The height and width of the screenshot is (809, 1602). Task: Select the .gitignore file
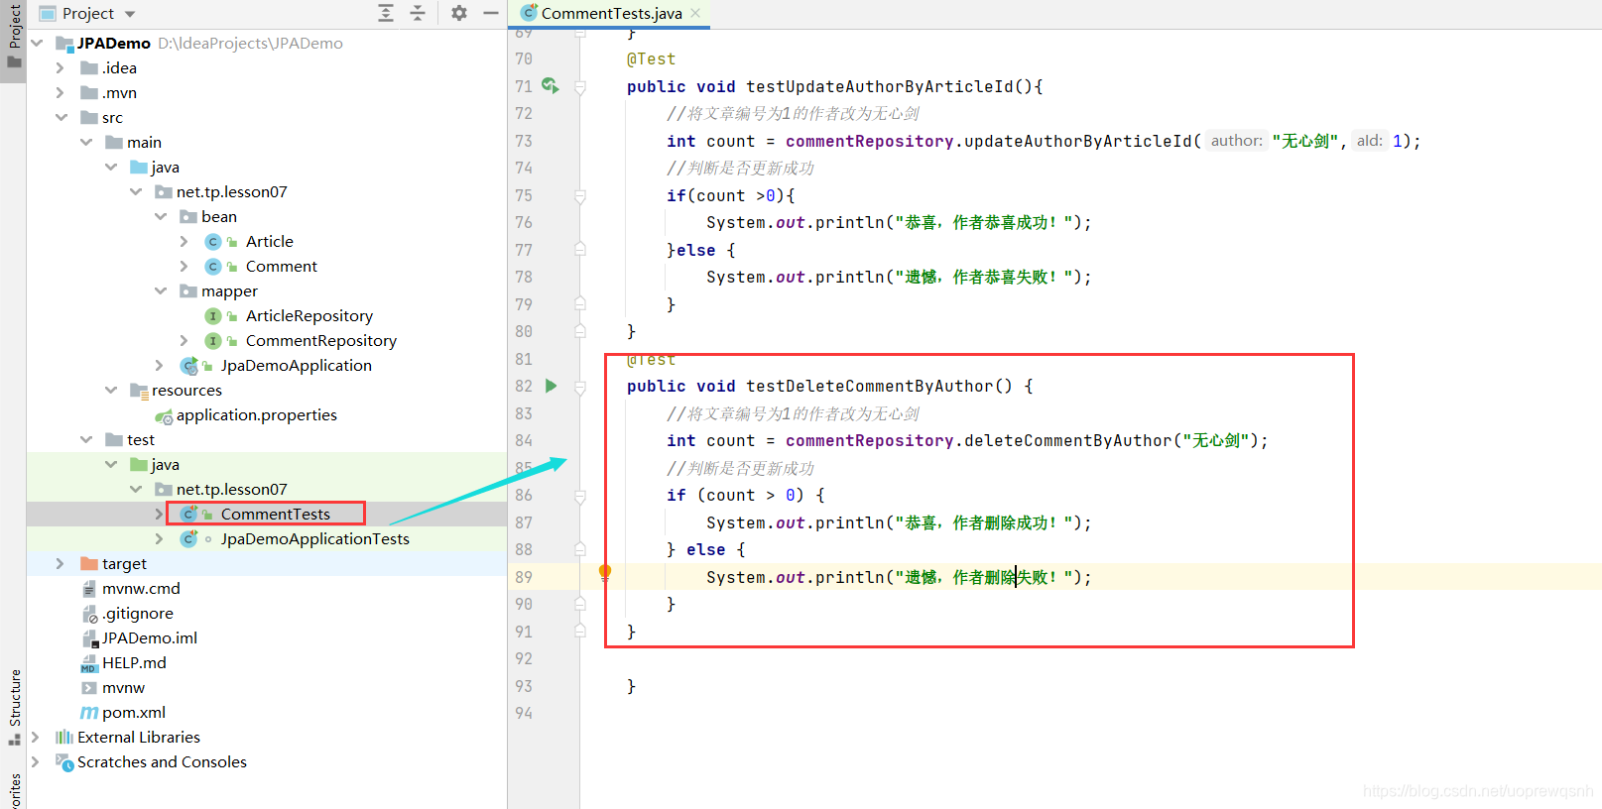(x=137, y=613)
